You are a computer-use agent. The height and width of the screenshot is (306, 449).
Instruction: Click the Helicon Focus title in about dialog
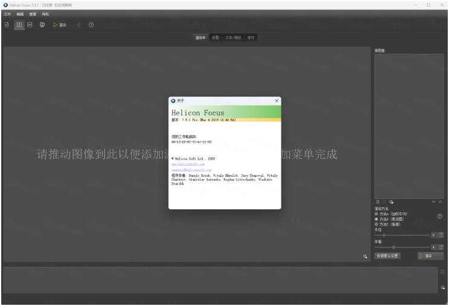[x=198, y=112]
